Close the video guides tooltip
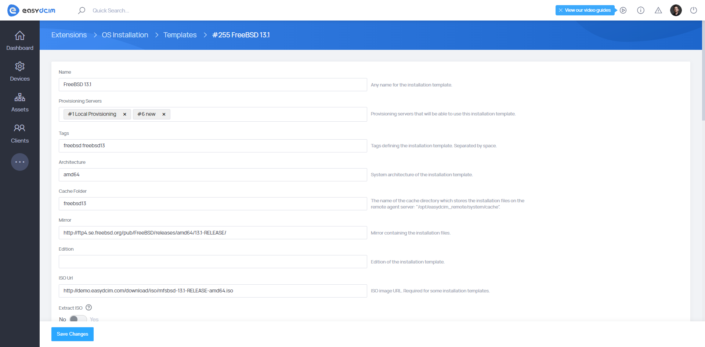Image resolution: width=705 pixels, height=347 pixels. click(560, 10)
